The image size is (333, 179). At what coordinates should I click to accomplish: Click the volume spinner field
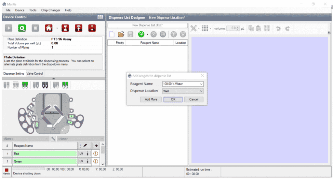[233, 28]
